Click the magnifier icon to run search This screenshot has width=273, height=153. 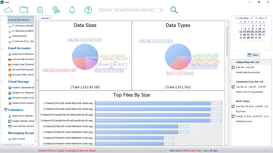pos(174,10)
